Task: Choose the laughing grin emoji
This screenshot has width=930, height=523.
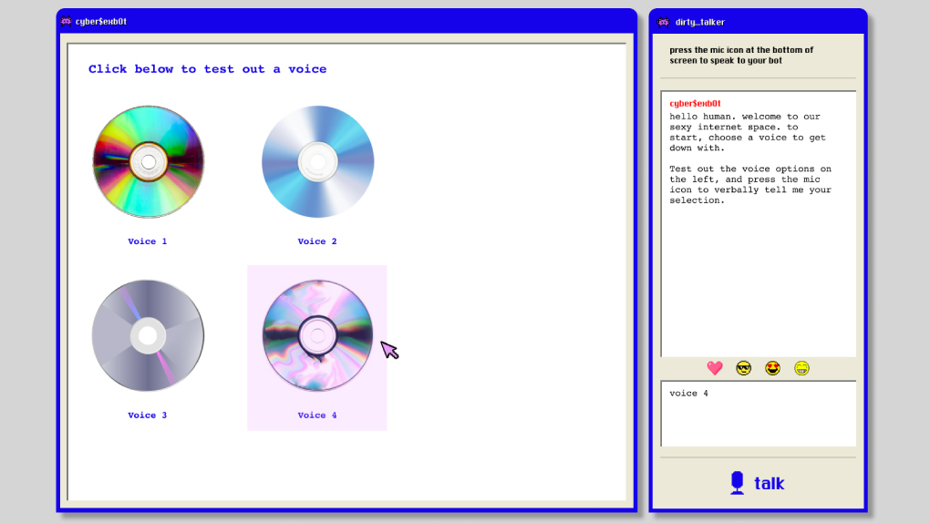Action: point(801,368)
